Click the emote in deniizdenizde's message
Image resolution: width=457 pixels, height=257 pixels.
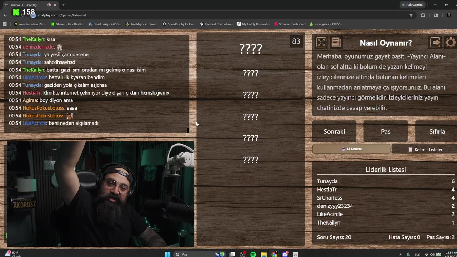coord(59,47)
